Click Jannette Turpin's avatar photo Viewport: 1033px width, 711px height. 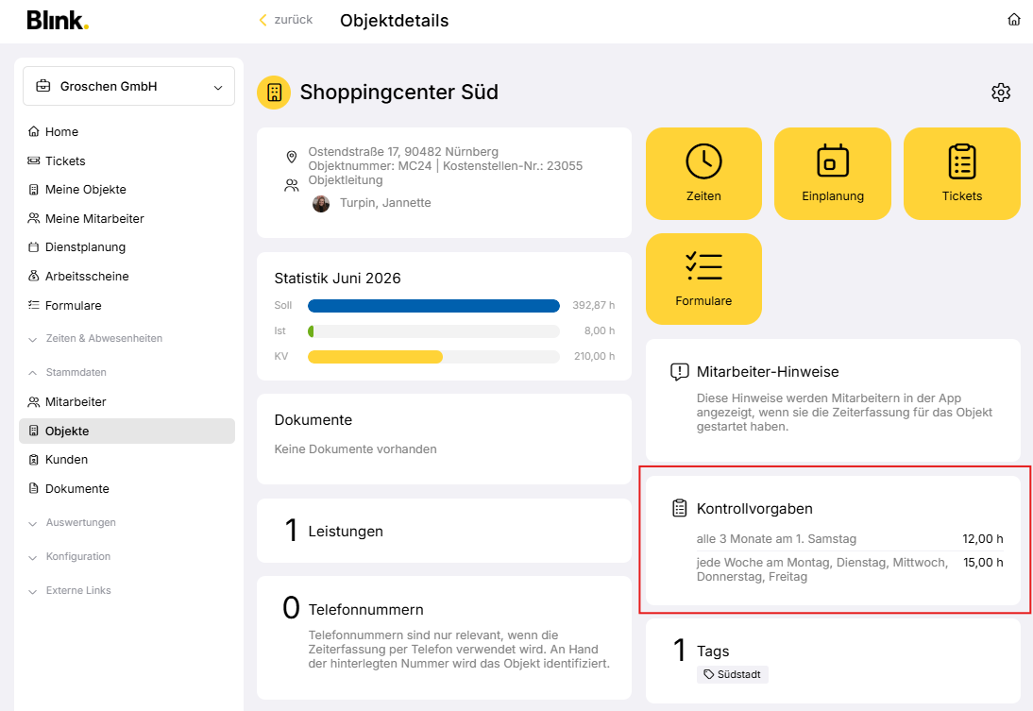(x=321, y=204)
